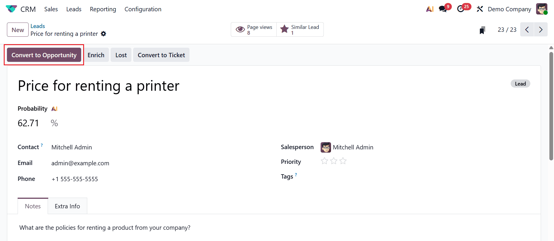Toggle the Lead stage badge
Image resolution: width=554 pixels, height=241 pixels.
click(520, 84)
